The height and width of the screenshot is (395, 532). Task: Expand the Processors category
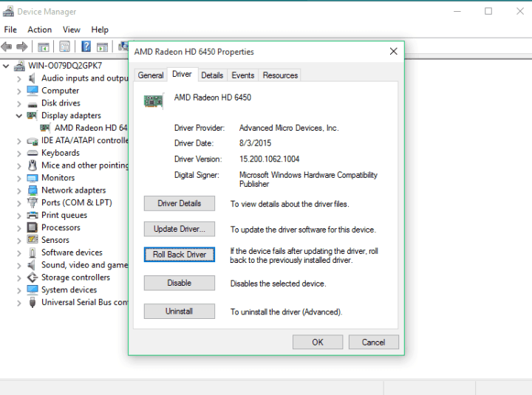(x=19, y=228)
